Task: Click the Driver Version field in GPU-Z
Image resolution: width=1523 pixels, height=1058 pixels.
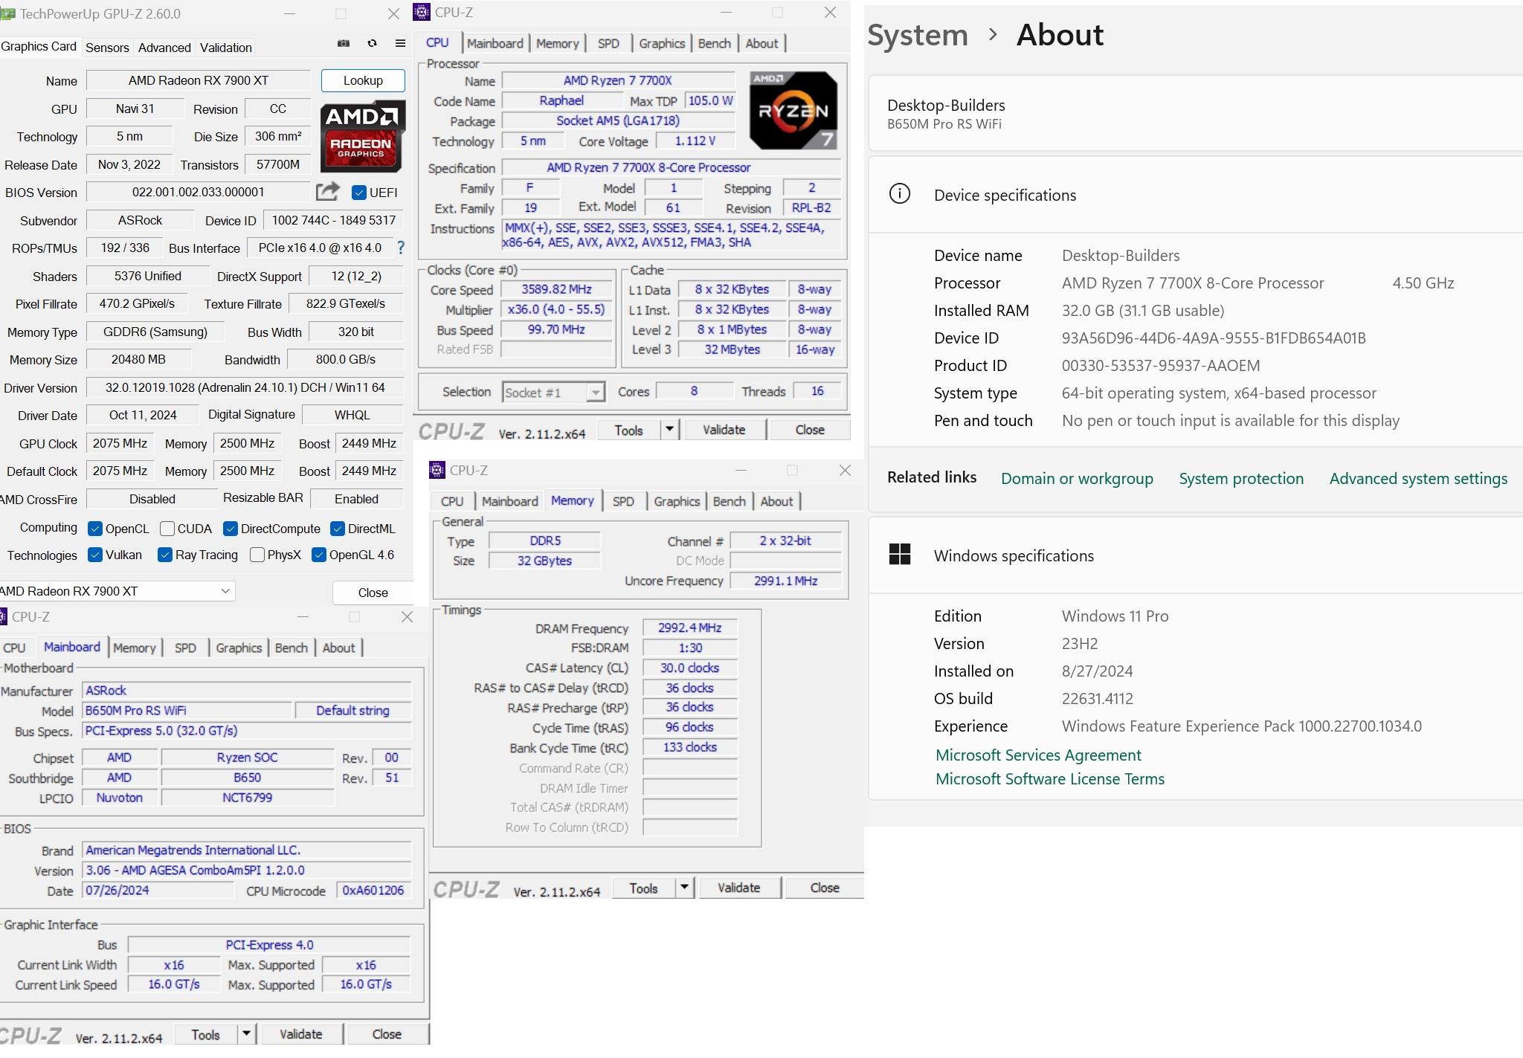Action: [x=245, y=387]
